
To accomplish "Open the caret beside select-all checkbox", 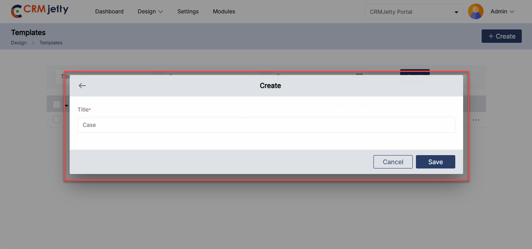I will tap(66, 105).
